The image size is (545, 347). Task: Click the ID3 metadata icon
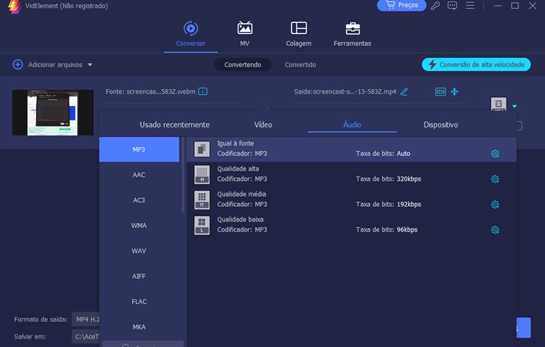pyautogui.click(x=440, y=92)
